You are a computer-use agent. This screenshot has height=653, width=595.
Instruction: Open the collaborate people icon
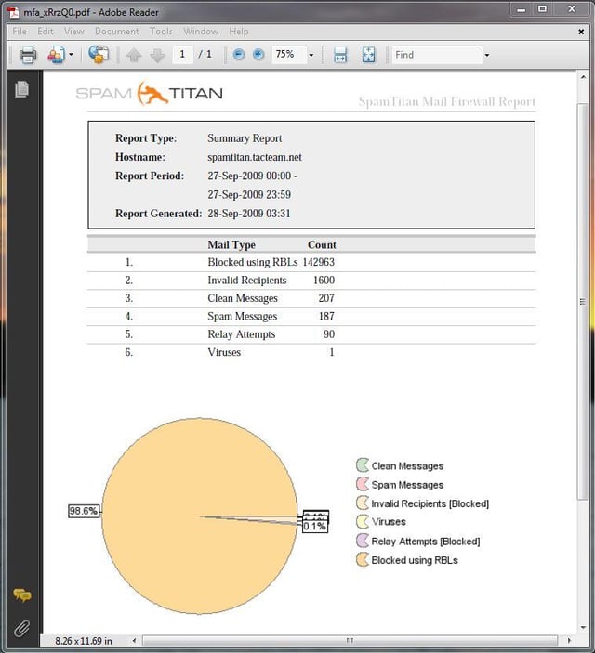click(57, 55)
